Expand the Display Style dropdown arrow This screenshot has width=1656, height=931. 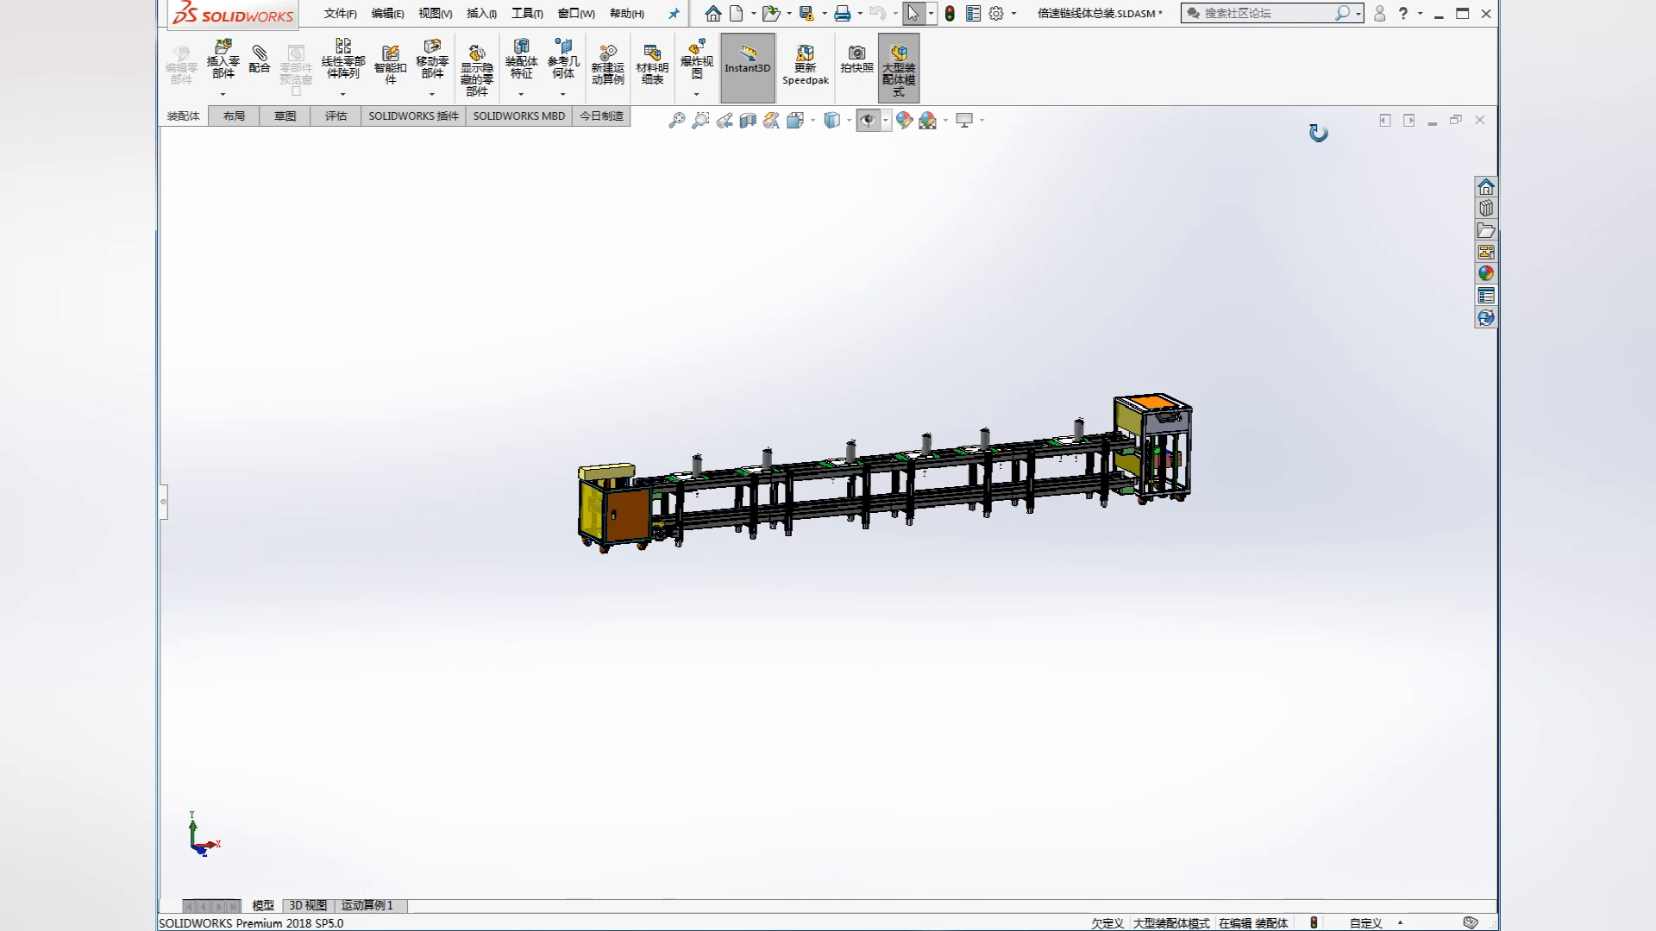[849, 121]
